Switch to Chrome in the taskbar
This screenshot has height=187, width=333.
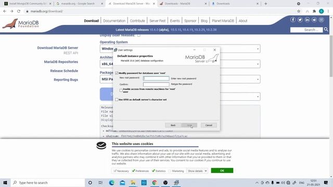click(155, 182)
